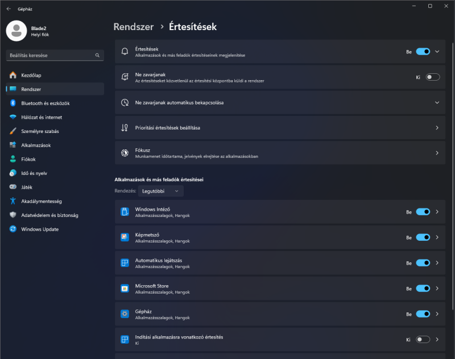Click the bell icon in Értesítések row
Viewport: 455px width, 359px height.
tap(125, 52)
